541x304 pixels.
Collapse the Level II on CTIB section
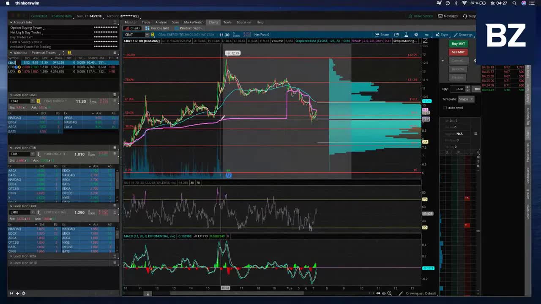point(11,148)
